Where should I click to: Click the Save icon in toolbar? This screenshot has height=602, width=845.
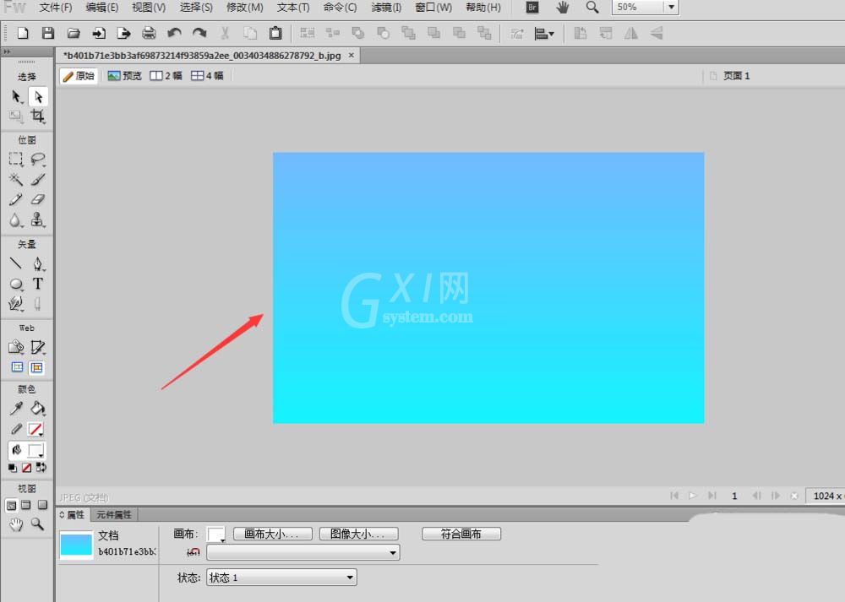[48, 34]
